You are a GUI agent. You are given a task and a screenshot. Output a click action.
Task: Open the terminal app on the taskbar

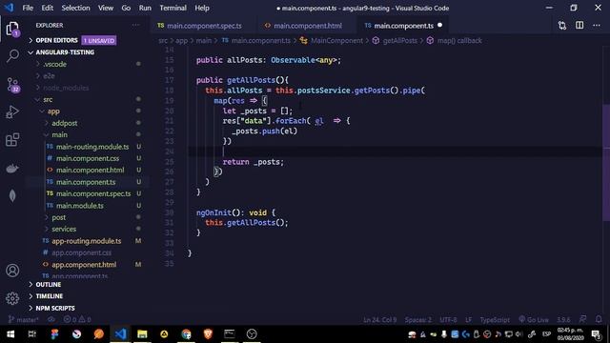click(x=230, y=334)
